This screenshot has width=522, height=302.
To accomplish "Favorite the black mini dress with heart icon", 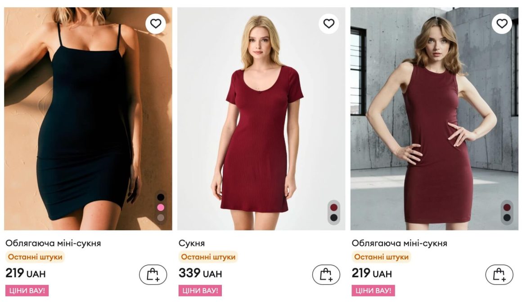I will (156, 24).
